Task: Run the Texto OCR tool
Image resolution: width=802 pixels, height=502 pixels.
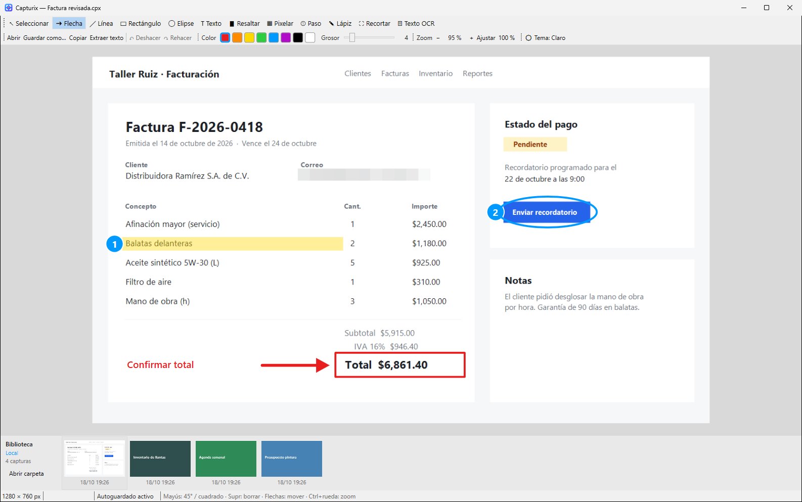Action: [416, 23]
